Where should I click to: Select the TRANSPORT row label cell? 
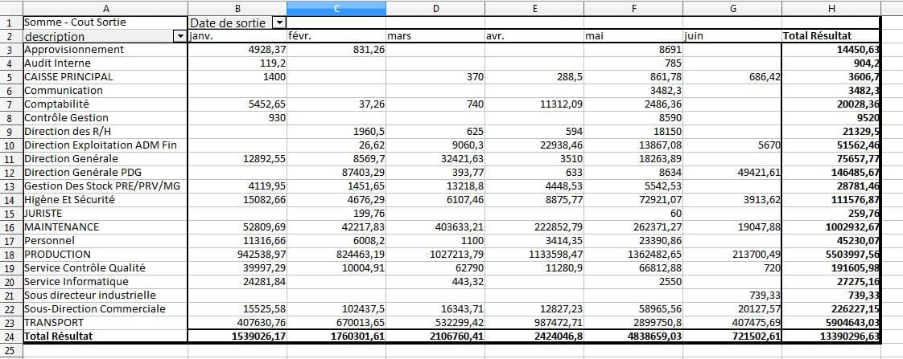[105, 323]
